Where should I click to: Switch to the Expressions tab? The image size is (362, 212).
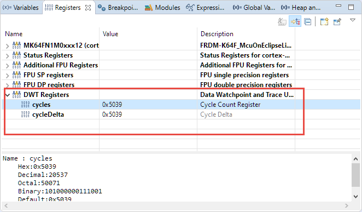coord(205,8)
